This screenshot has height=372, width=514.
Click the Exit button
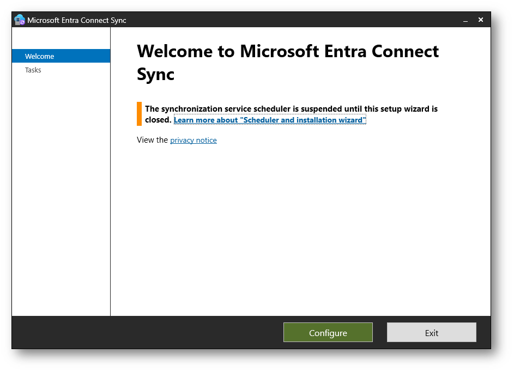(431, 332)
